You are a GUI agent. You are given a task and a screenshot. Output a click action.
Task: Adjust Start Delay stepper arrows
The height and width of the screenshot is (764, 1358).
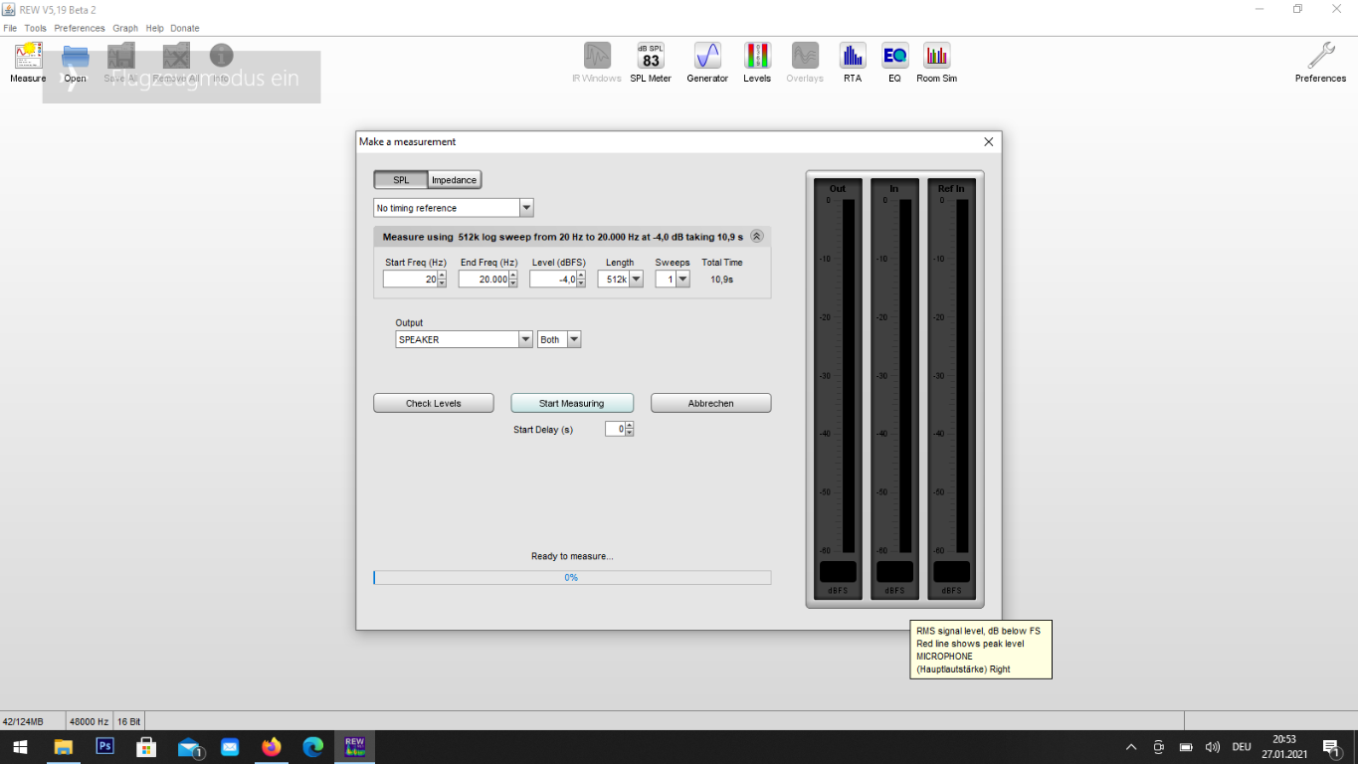point(629,429)
